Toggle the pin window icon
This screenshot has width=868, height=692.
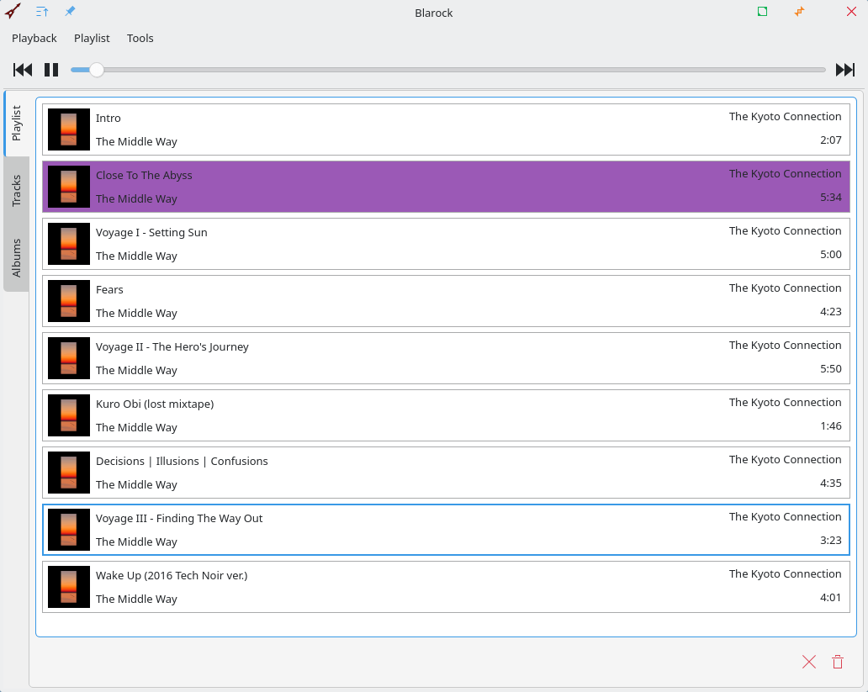click(x=71, y=12)
